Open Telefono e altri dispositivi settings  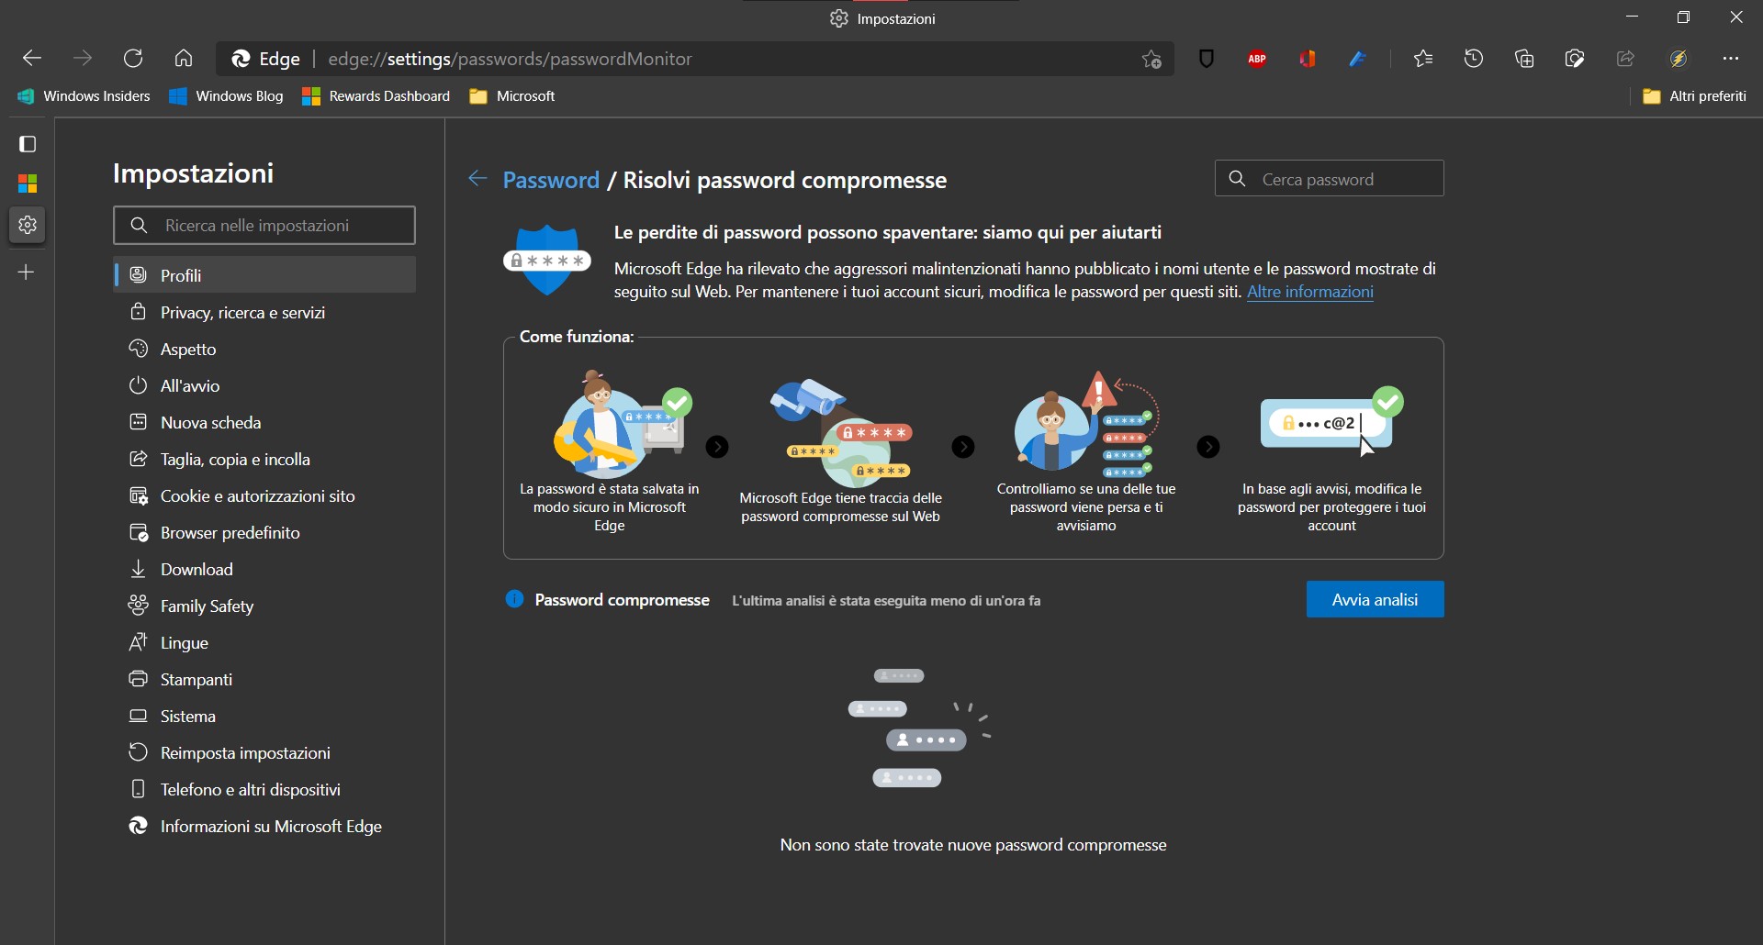pyautogui.click(x=264, y=790)
